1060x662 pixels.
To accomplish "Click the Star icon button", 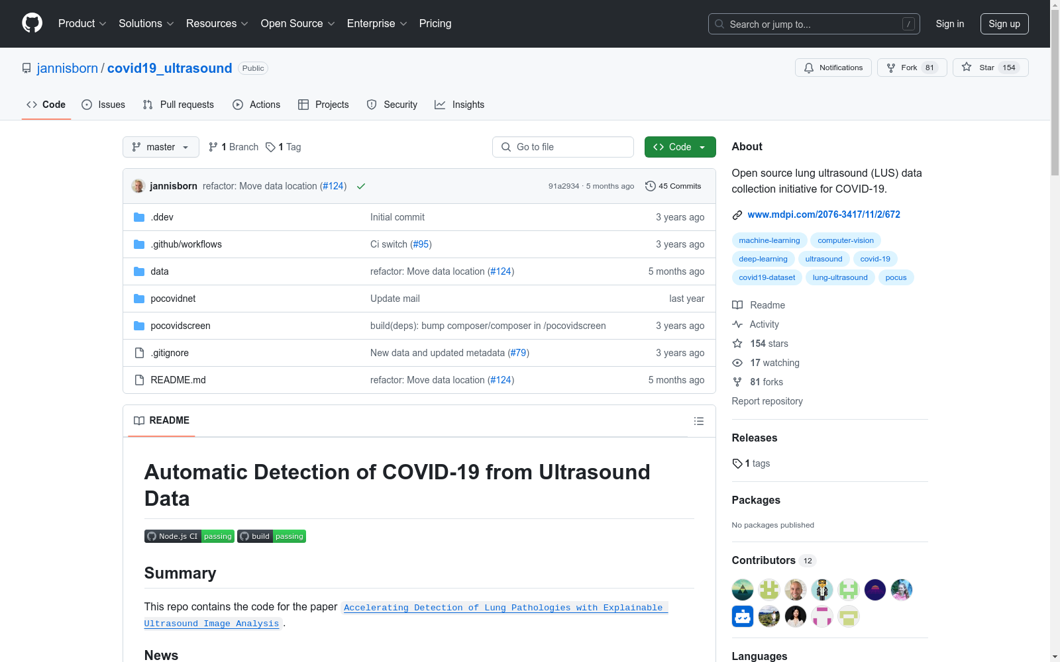I will point(967,68).
